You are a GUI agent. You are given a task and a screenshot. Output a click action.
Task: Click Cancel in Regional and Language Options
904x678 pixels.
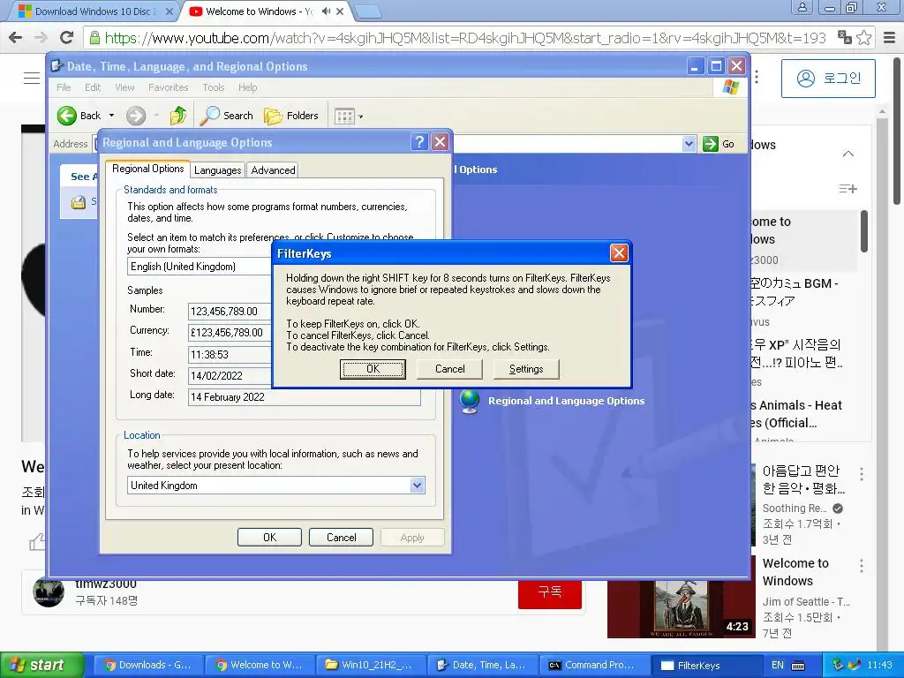(342, 538)
